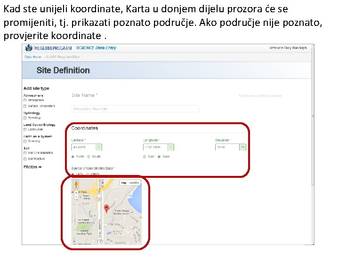Select the North radio button
This screenshot has width=339, height=254.
click(x=73, y=157)
